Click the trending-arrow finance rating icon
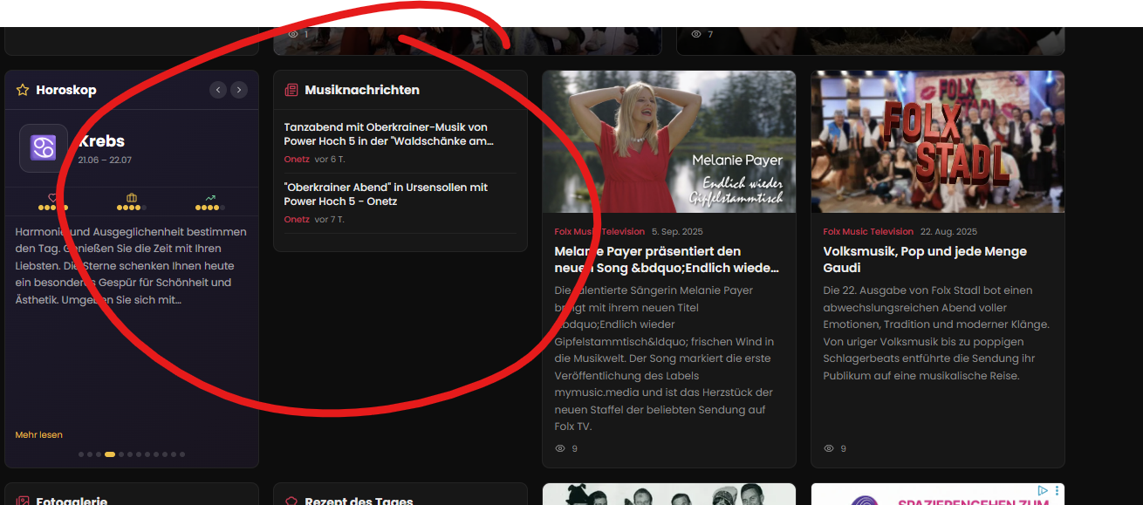The image size is (1143, 505). click(x=210, y=198)
